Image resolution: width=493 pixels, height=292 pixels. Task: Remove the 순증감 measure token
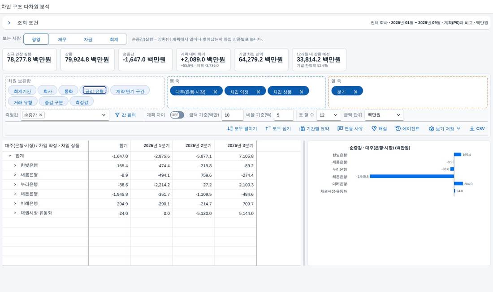coord(40,115)
